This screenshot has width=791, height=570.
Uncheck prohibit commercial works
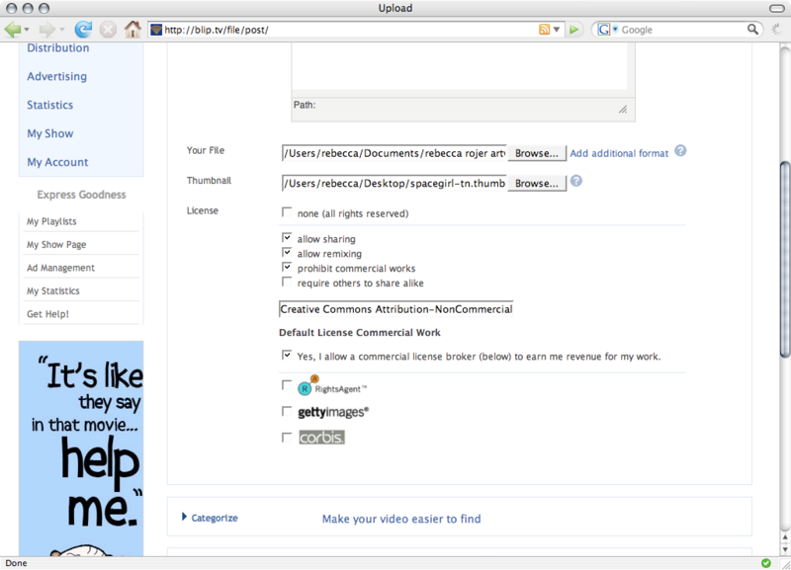click(287, 267)
